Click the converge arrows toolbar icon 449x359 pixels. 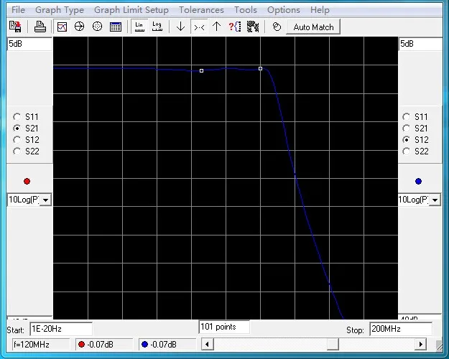click(199, 27)
